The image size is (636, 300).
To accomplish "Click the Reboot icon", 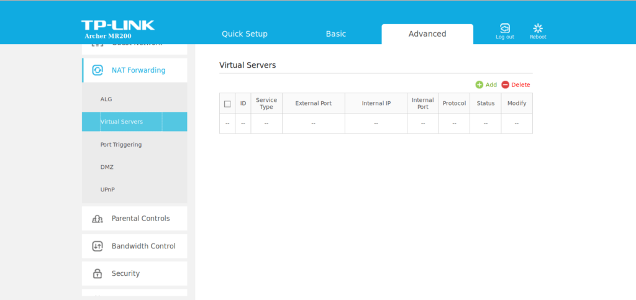I will (538, 29).
